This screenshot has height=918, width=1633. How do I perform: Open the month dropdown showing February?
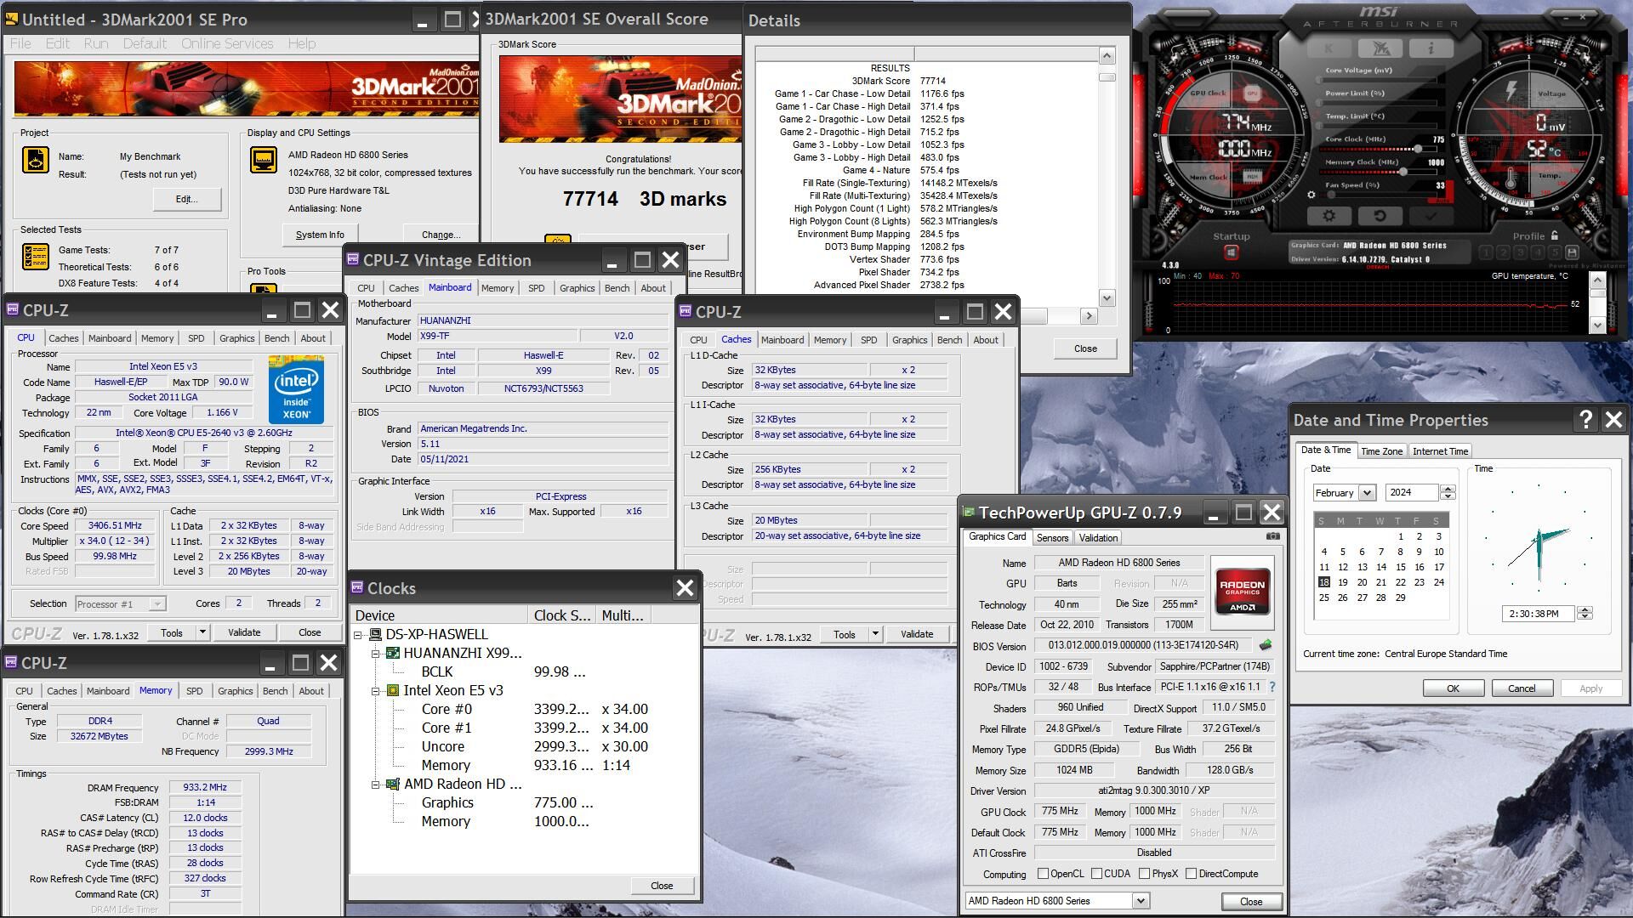(1367, 493)
